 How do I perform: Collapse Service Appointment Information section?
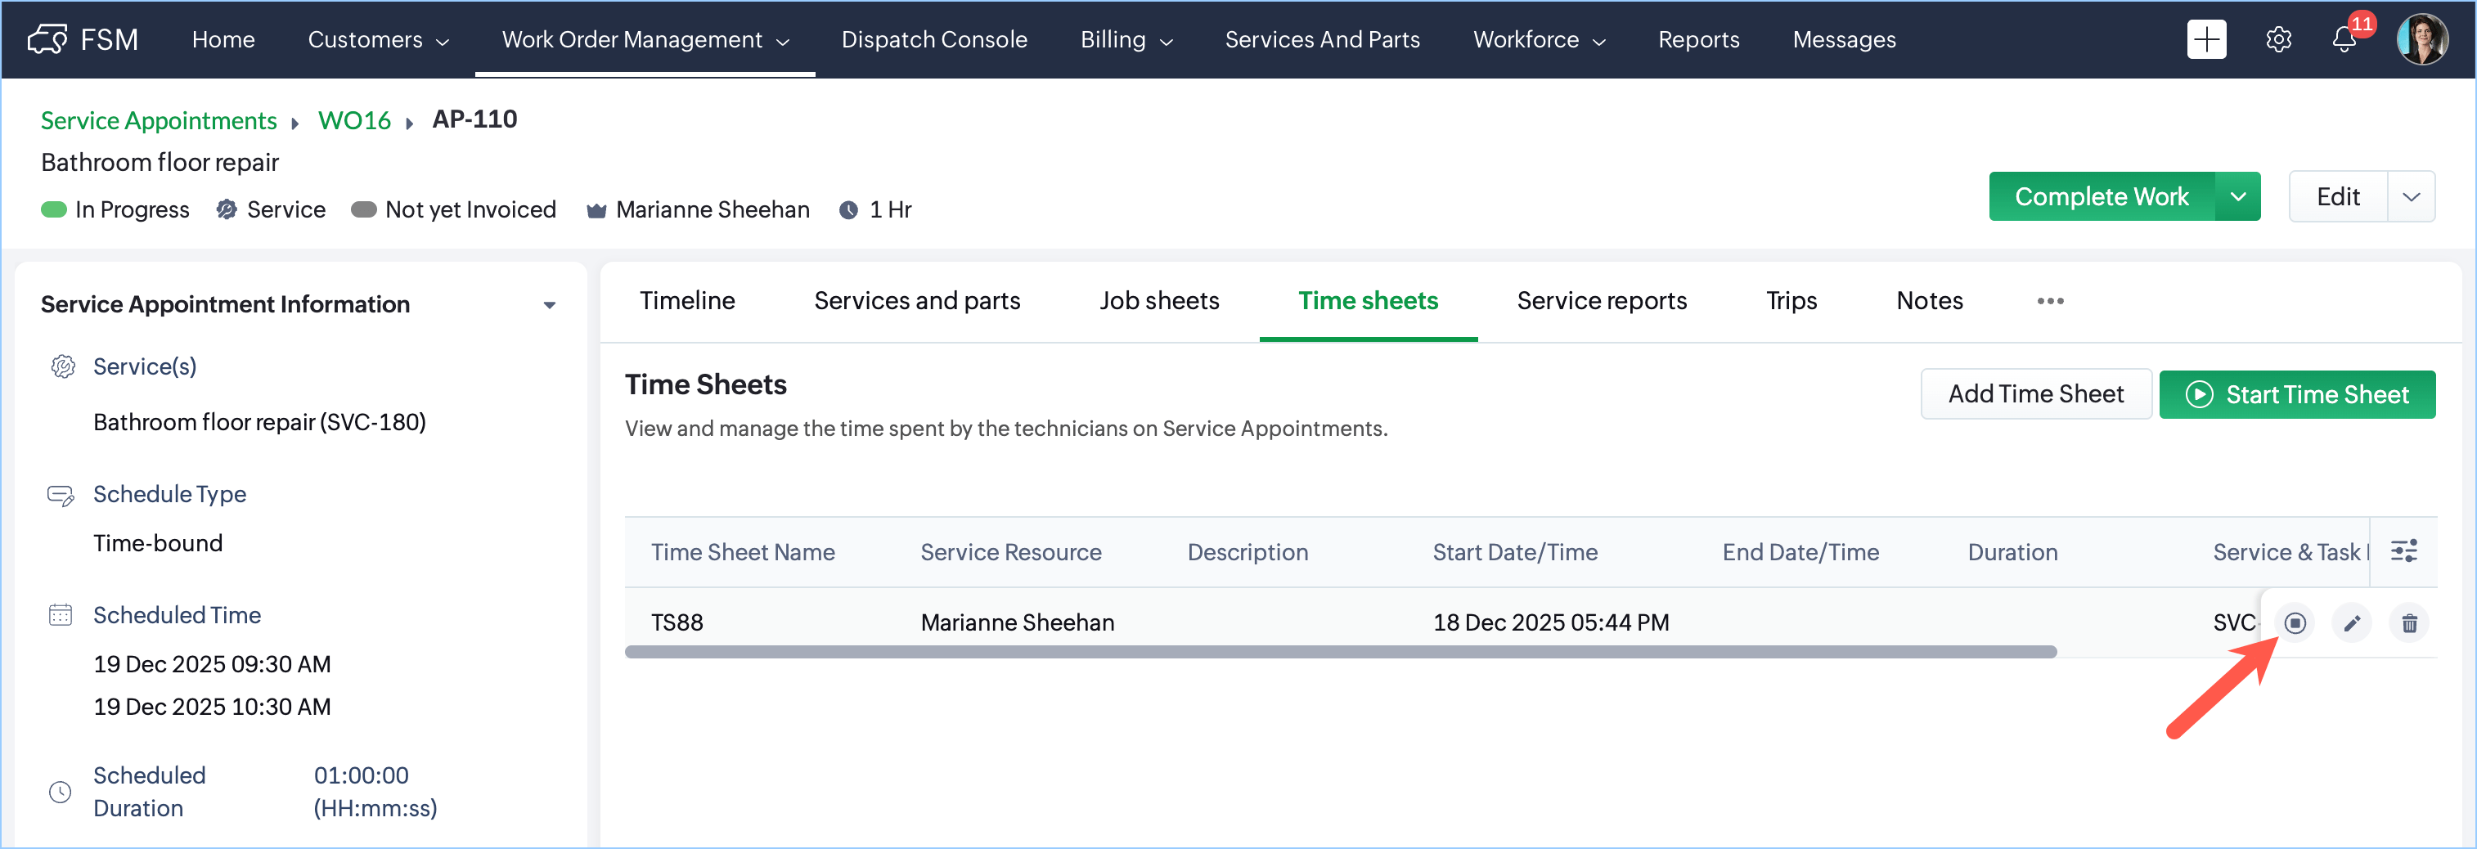coord(549,305)
